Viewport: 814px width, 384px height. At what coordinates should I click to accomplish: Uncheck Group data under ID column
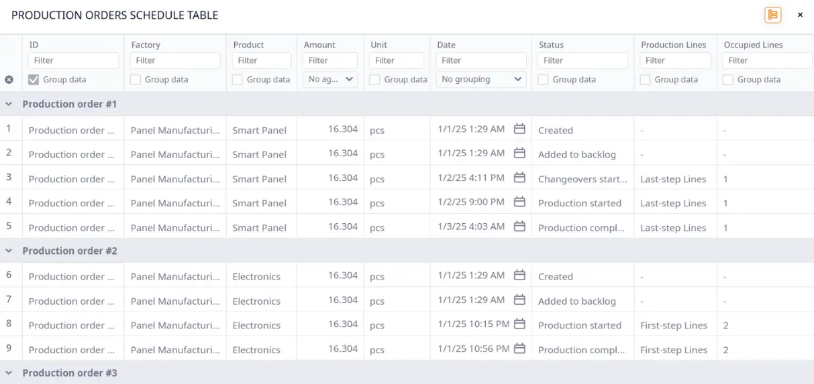coord(34,80)
